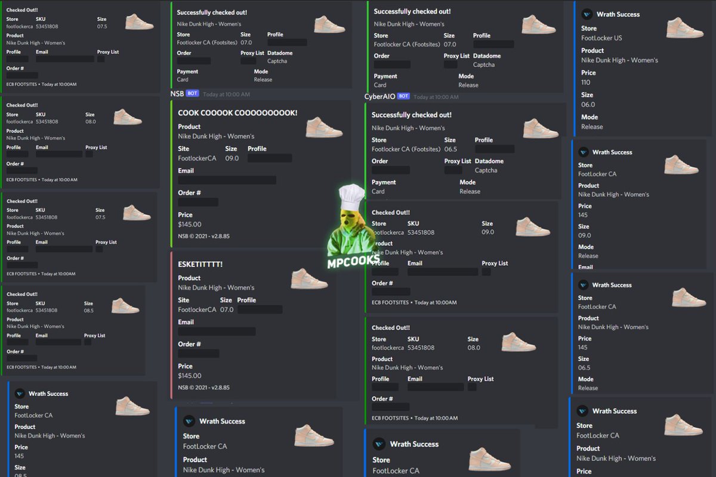
Task: Select the 'ESKETITTTT!' title
Action: coord(200,264)
